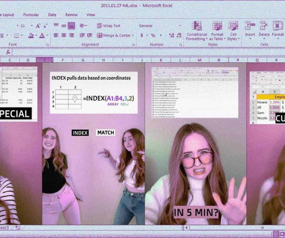
Task: Open the Formulas ribbon tab
Action: pos(31,15)
